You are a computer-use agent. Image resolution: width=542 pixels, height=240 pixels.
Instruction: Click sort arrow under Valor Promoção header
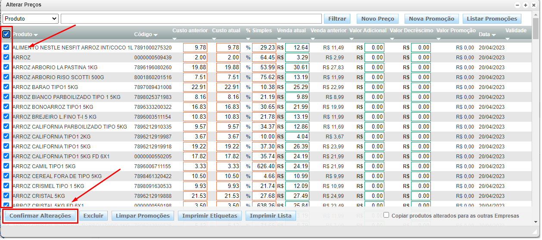click(x=439, y=39)
